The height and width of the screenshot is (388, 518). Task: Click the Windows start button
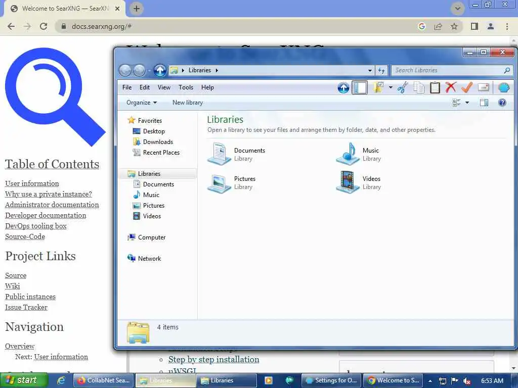click(x=24, y=380)
